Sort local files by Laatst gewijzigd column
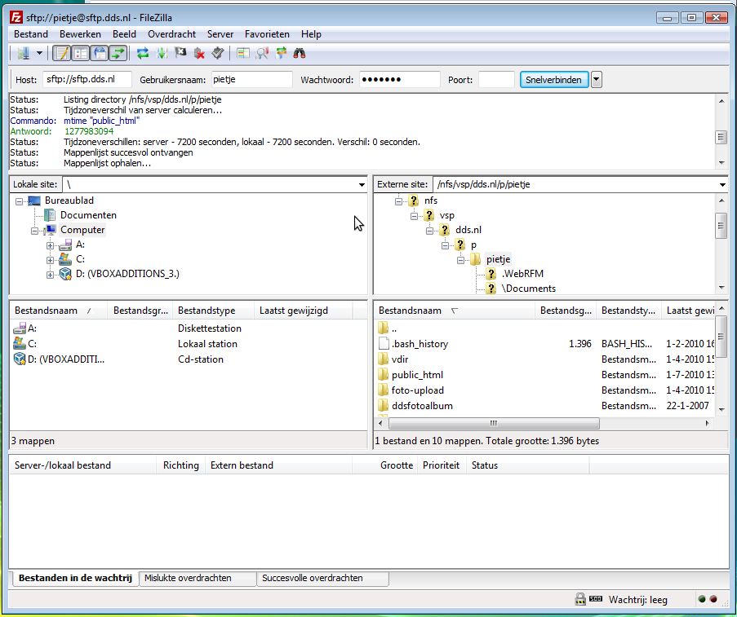 303,311
